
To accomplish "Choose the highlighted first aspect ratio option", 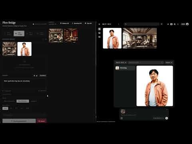I will pyautogui.click(x=5, y=108).
